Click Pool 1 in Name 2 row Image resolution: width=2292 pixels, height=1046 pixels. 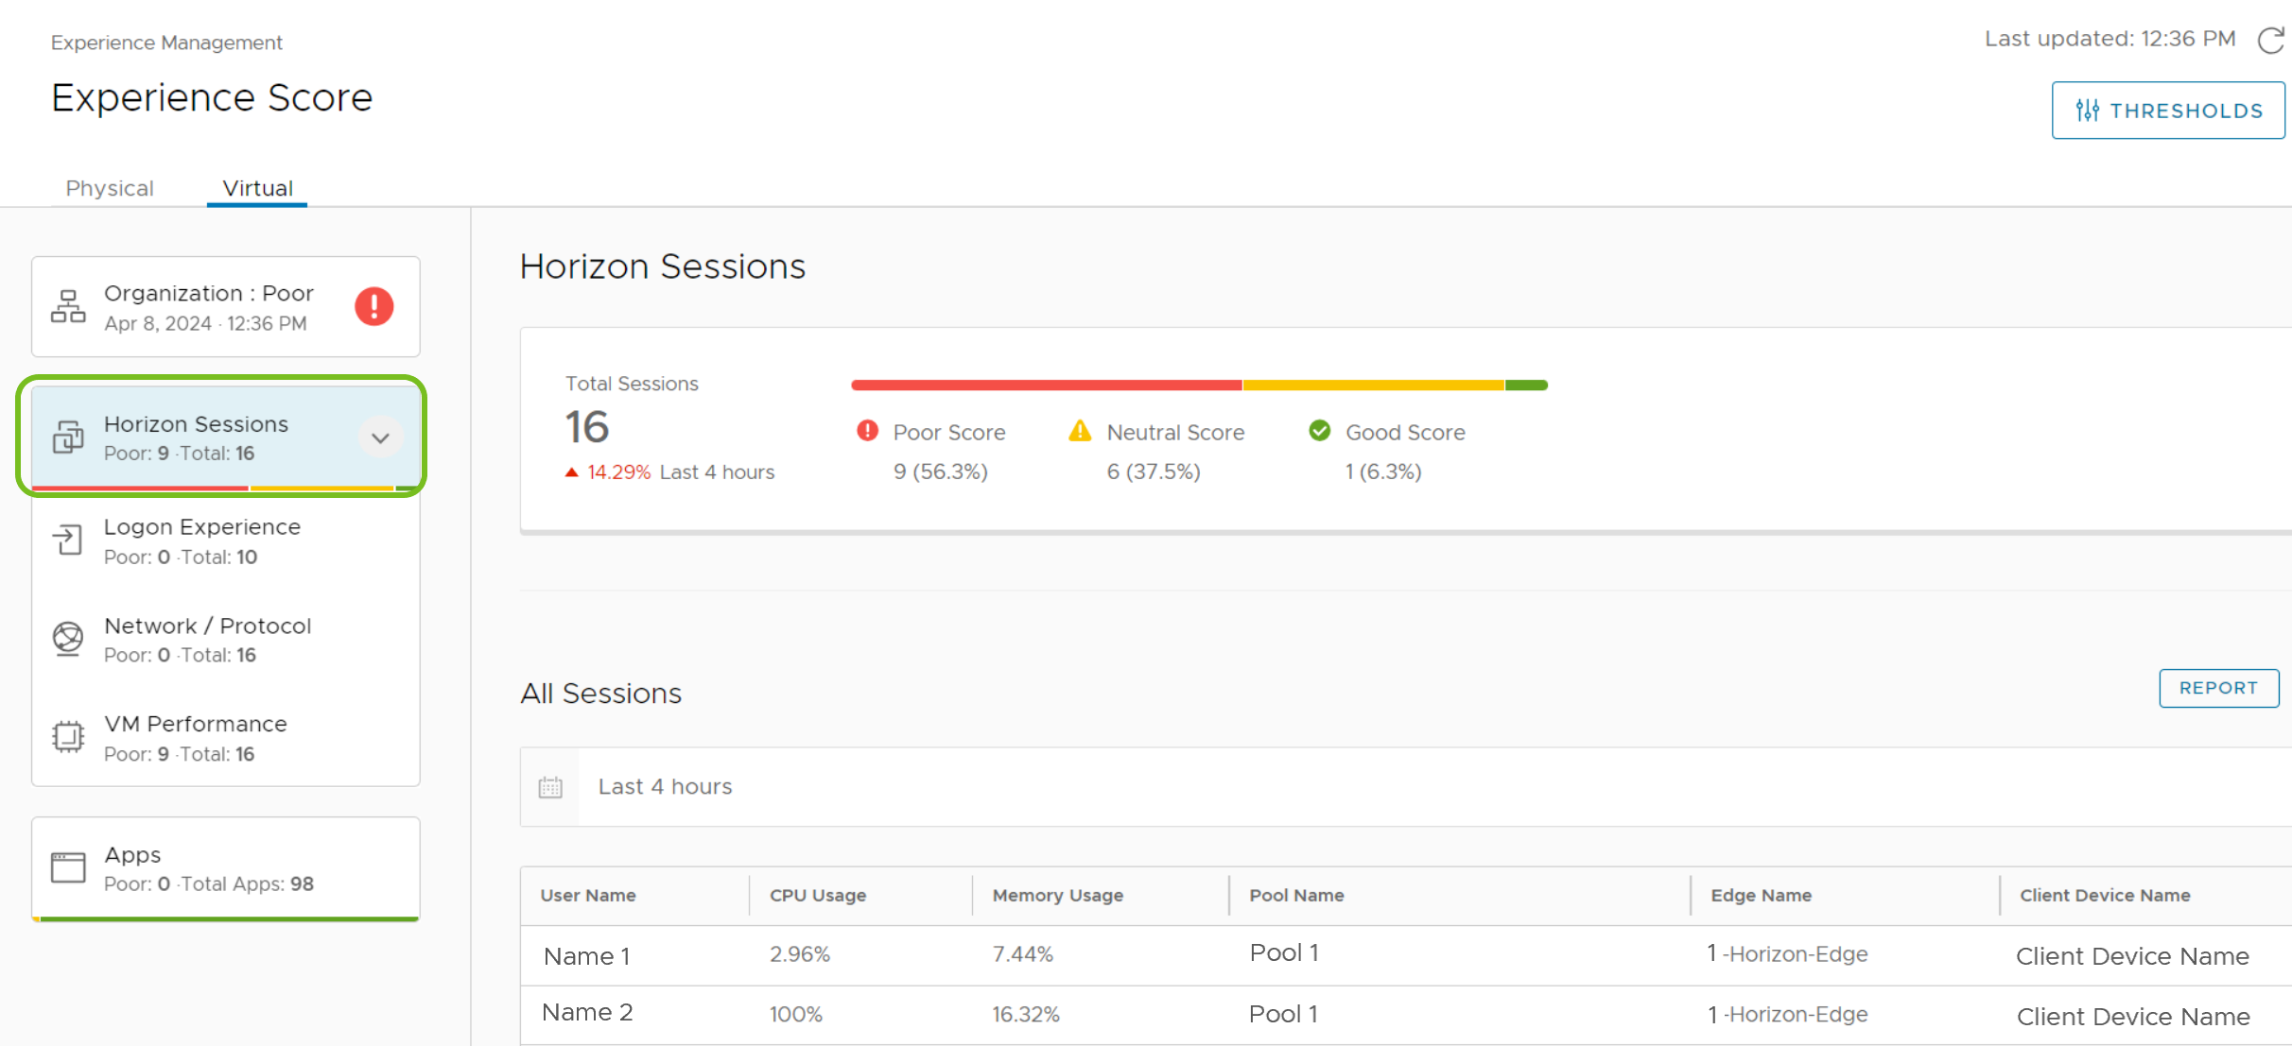tap(1283, 1014)
